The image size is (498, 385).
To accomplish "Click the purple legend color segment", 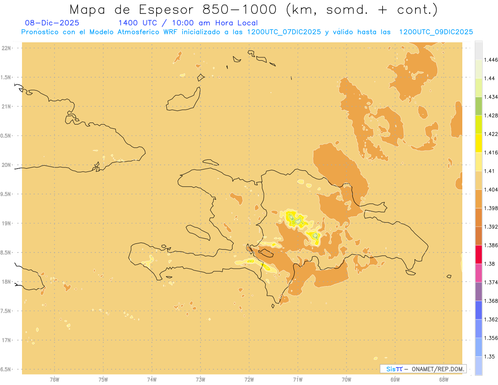I will (478, 292).
